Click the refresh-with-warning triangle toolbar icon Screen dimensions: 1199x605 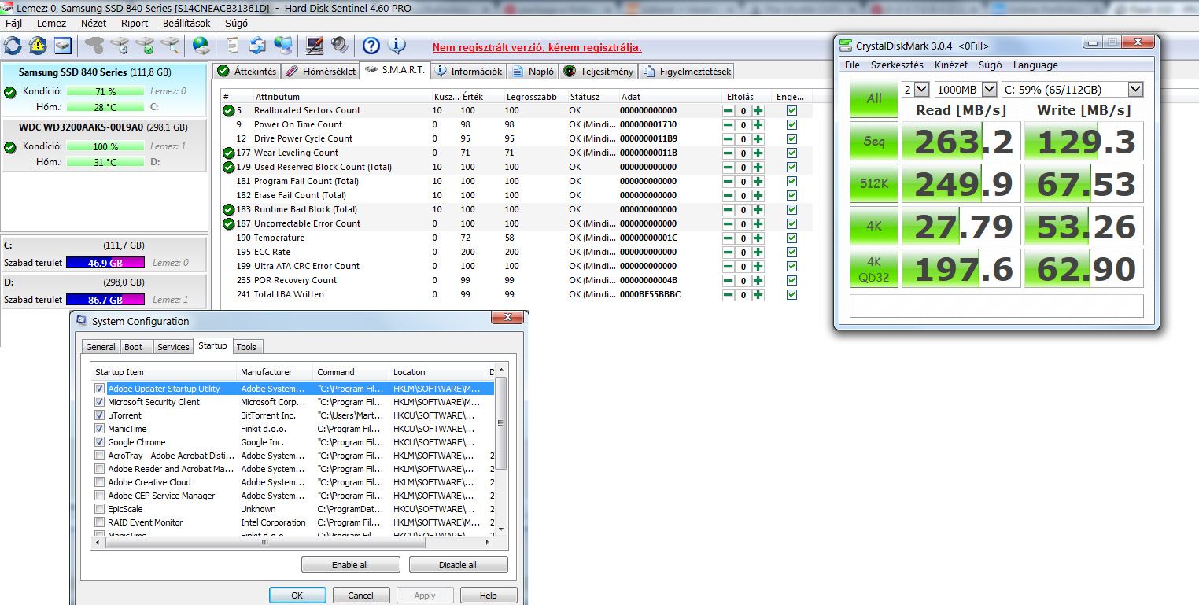coord(38,45)
